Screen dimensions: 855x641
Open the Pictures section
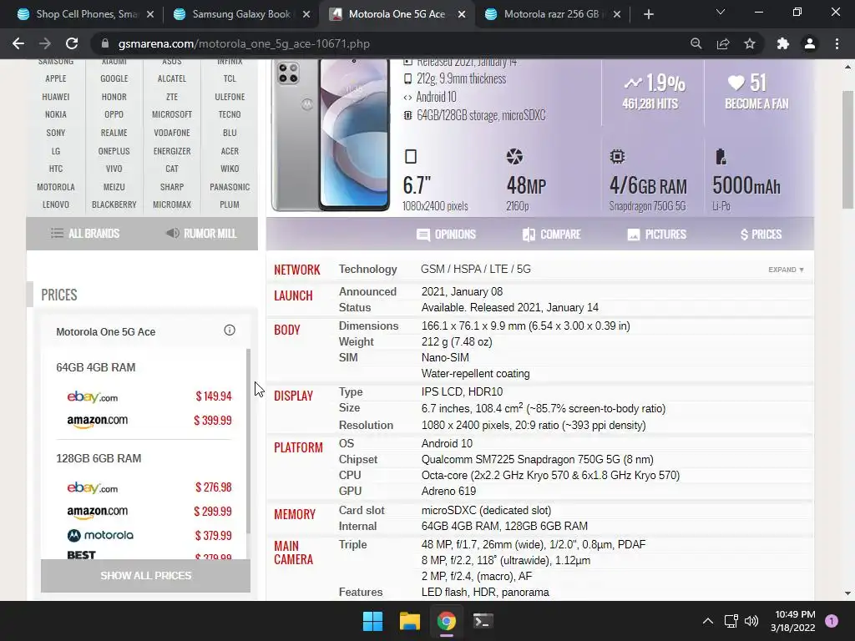[657, 235]
